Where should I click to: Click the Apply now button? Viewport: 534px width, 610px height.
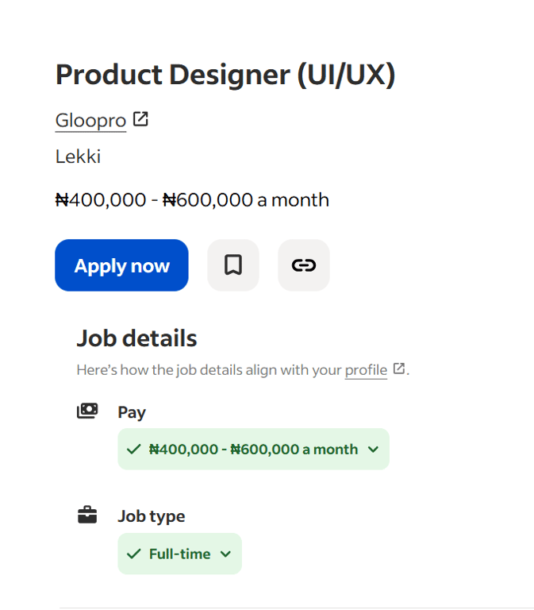121,265
